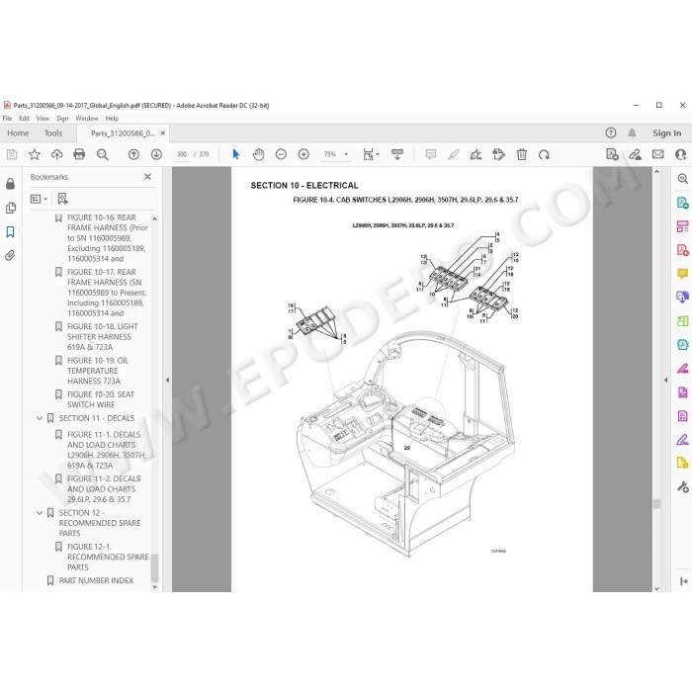Viewport: 692px width, 692px height.
Task: Add a comment sticky note
Action: click(431, 154)
